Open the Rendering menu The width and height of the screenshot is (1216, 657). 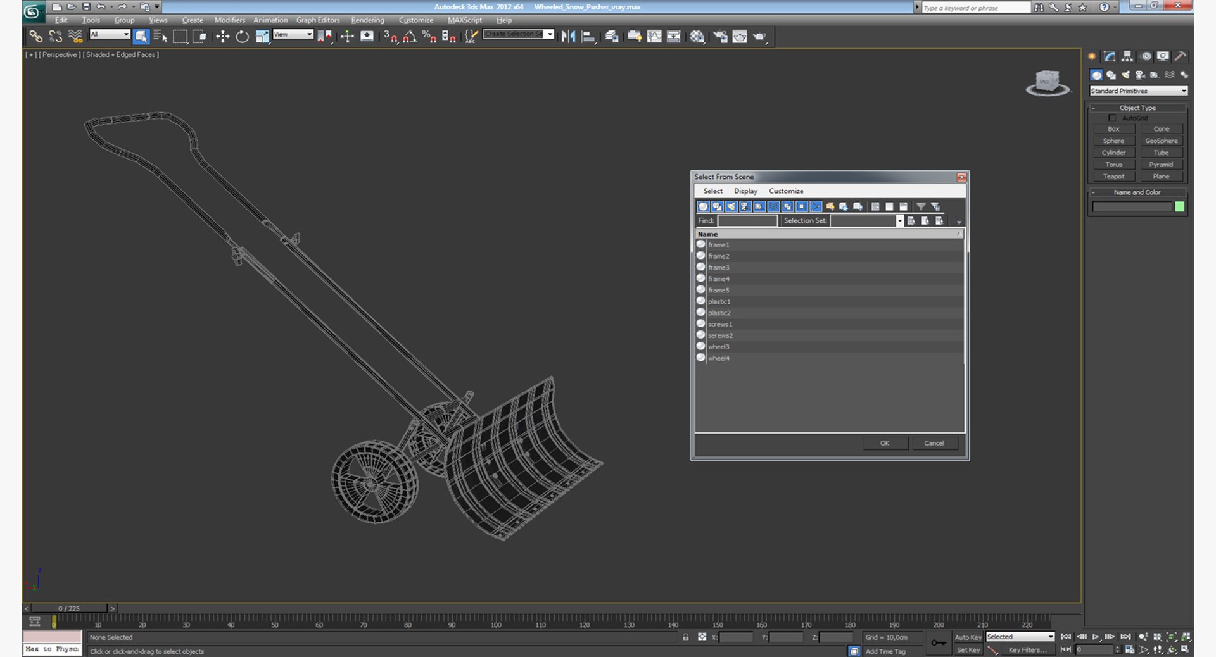(367, 20)
